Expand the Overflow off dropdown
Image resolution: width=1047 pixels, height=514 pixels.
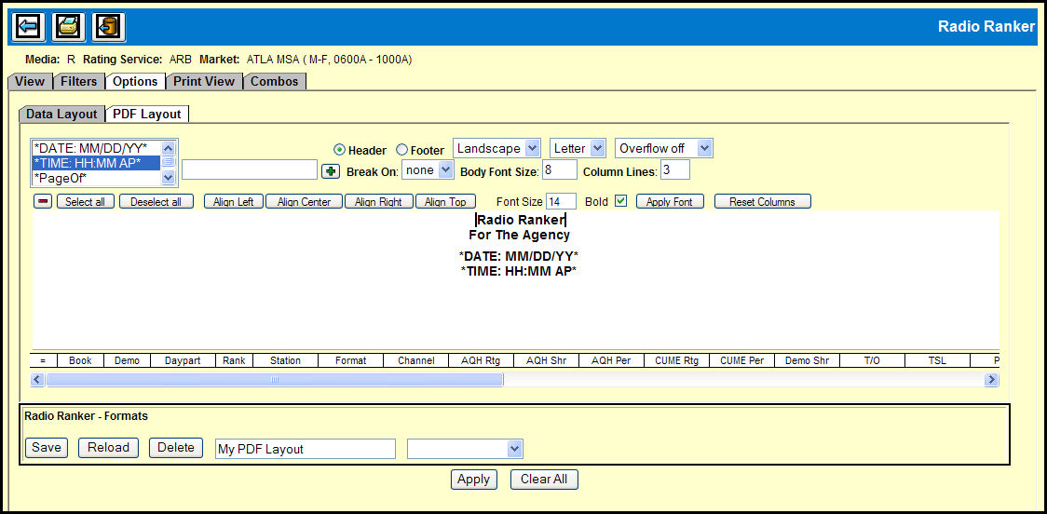(663, 148)
